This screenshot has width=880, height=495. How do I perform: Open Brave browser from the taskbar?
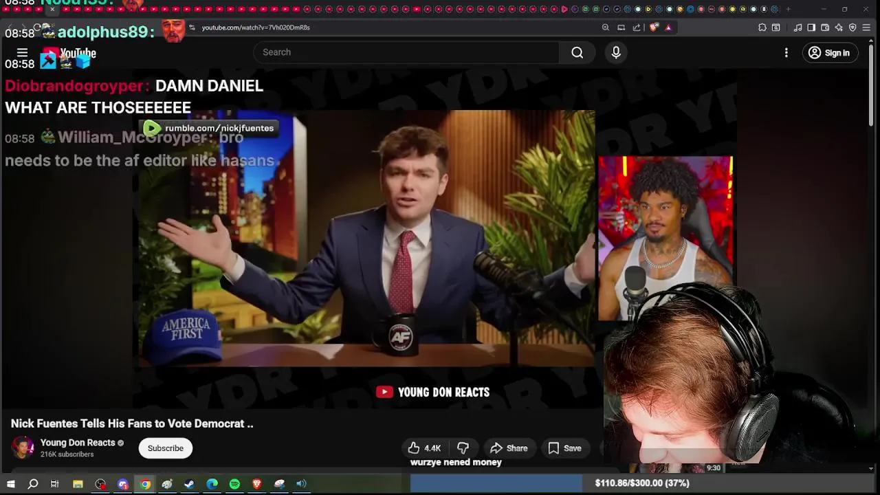tap(257, 484)
